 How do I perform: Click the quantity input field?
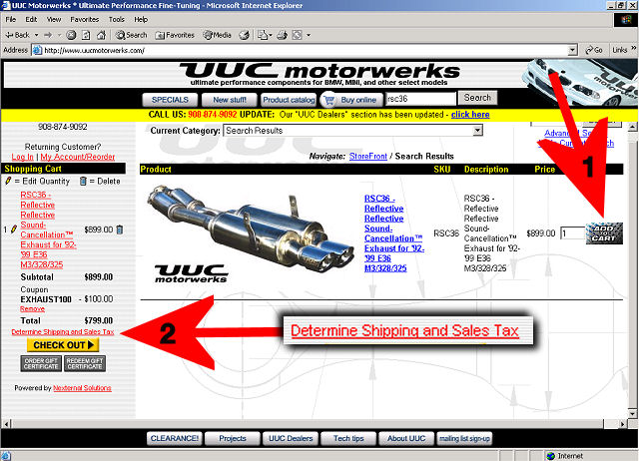[572, 233]
